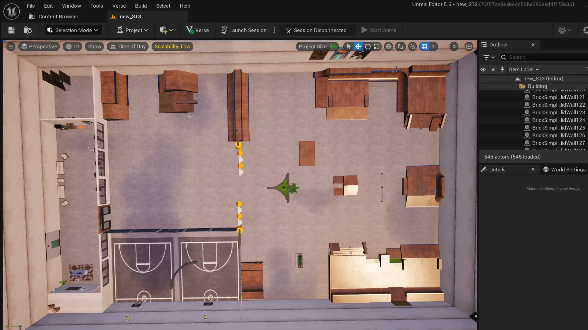Select the scale gizmo tool
This screenshot has height=330, width=588.
[377, 46]
